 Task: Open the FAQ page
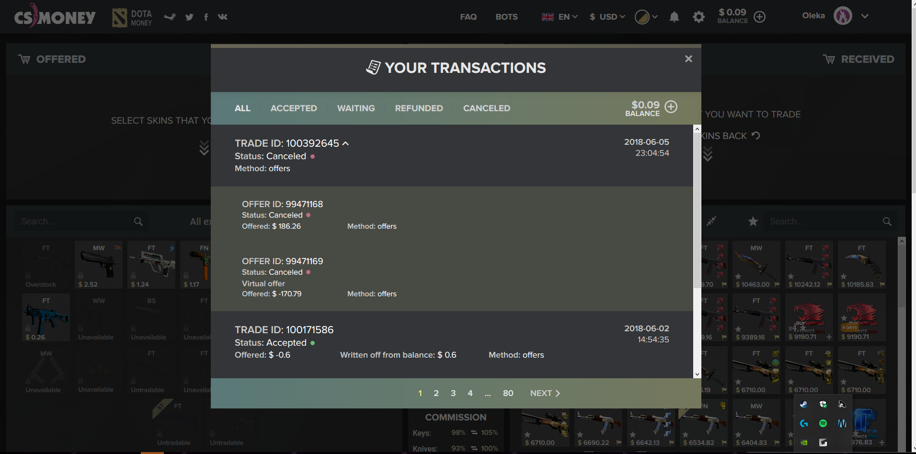[469, 17]
